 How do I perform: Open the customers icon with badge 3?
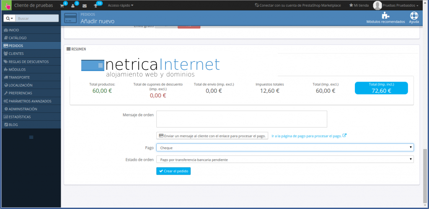click(73, 5)
